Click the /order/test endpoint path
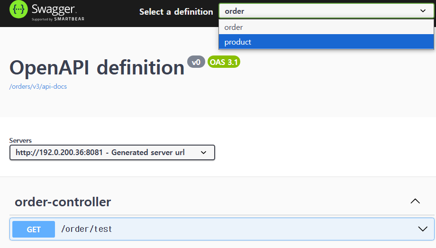This screenshot has width=436, height=248. pos(86,229)
